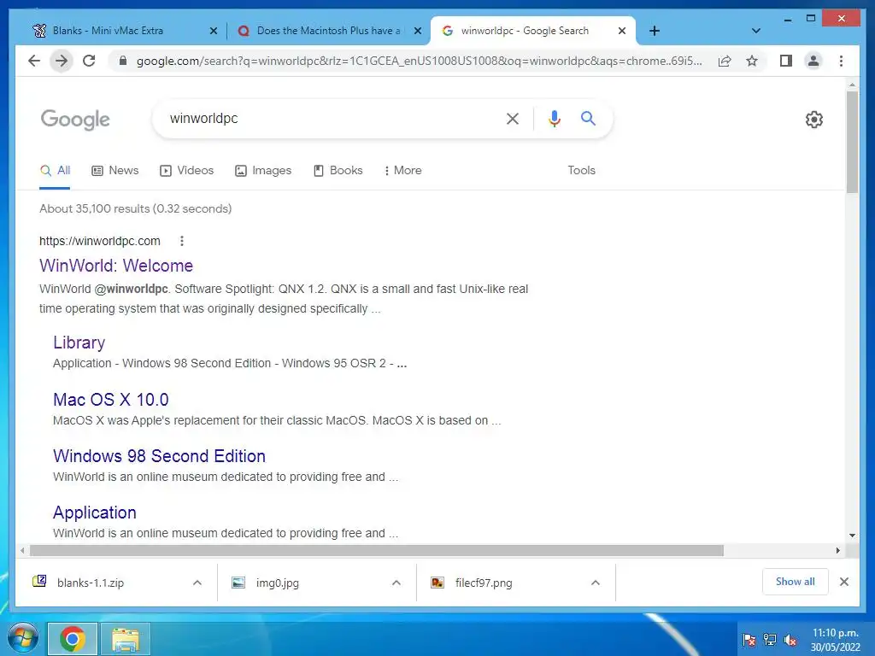
Task: Click the About 35,100 results text
Action: point(135,208)
